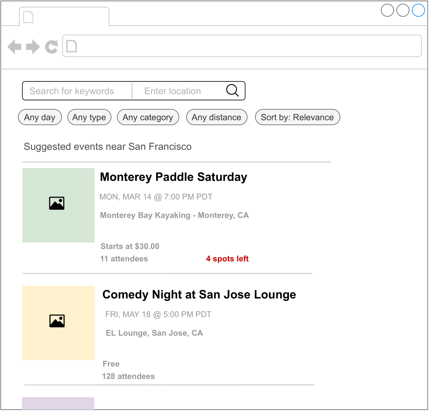Click FRI, MAY 18 @ 5:00 PM PDT date
Screen dimensions: 429x412
click(158, 315)
